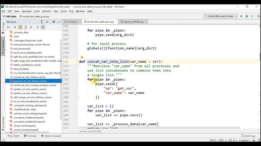Viewport: 261px width, 146px height.
Task: Click caret position 192:21 in the status bar
Action: 213,140
